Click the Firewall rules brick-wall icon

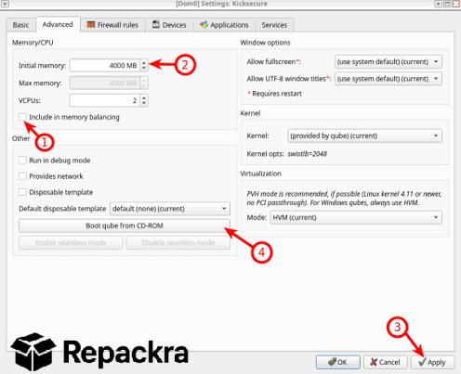91,24
